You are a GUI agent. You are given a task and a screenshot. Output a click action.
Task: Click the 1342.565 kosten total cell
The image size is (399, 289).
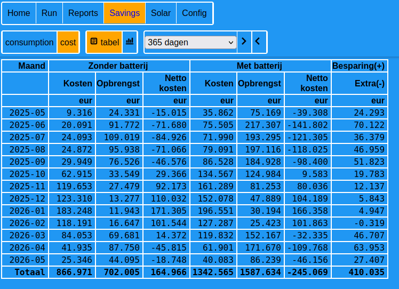(x=213, y=272)
